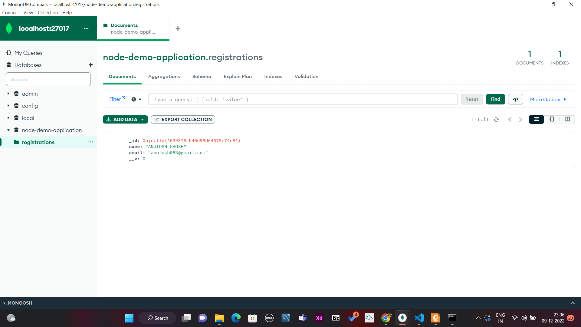Switch to the Schema tab
581x327 pixels.
(202, 76)
